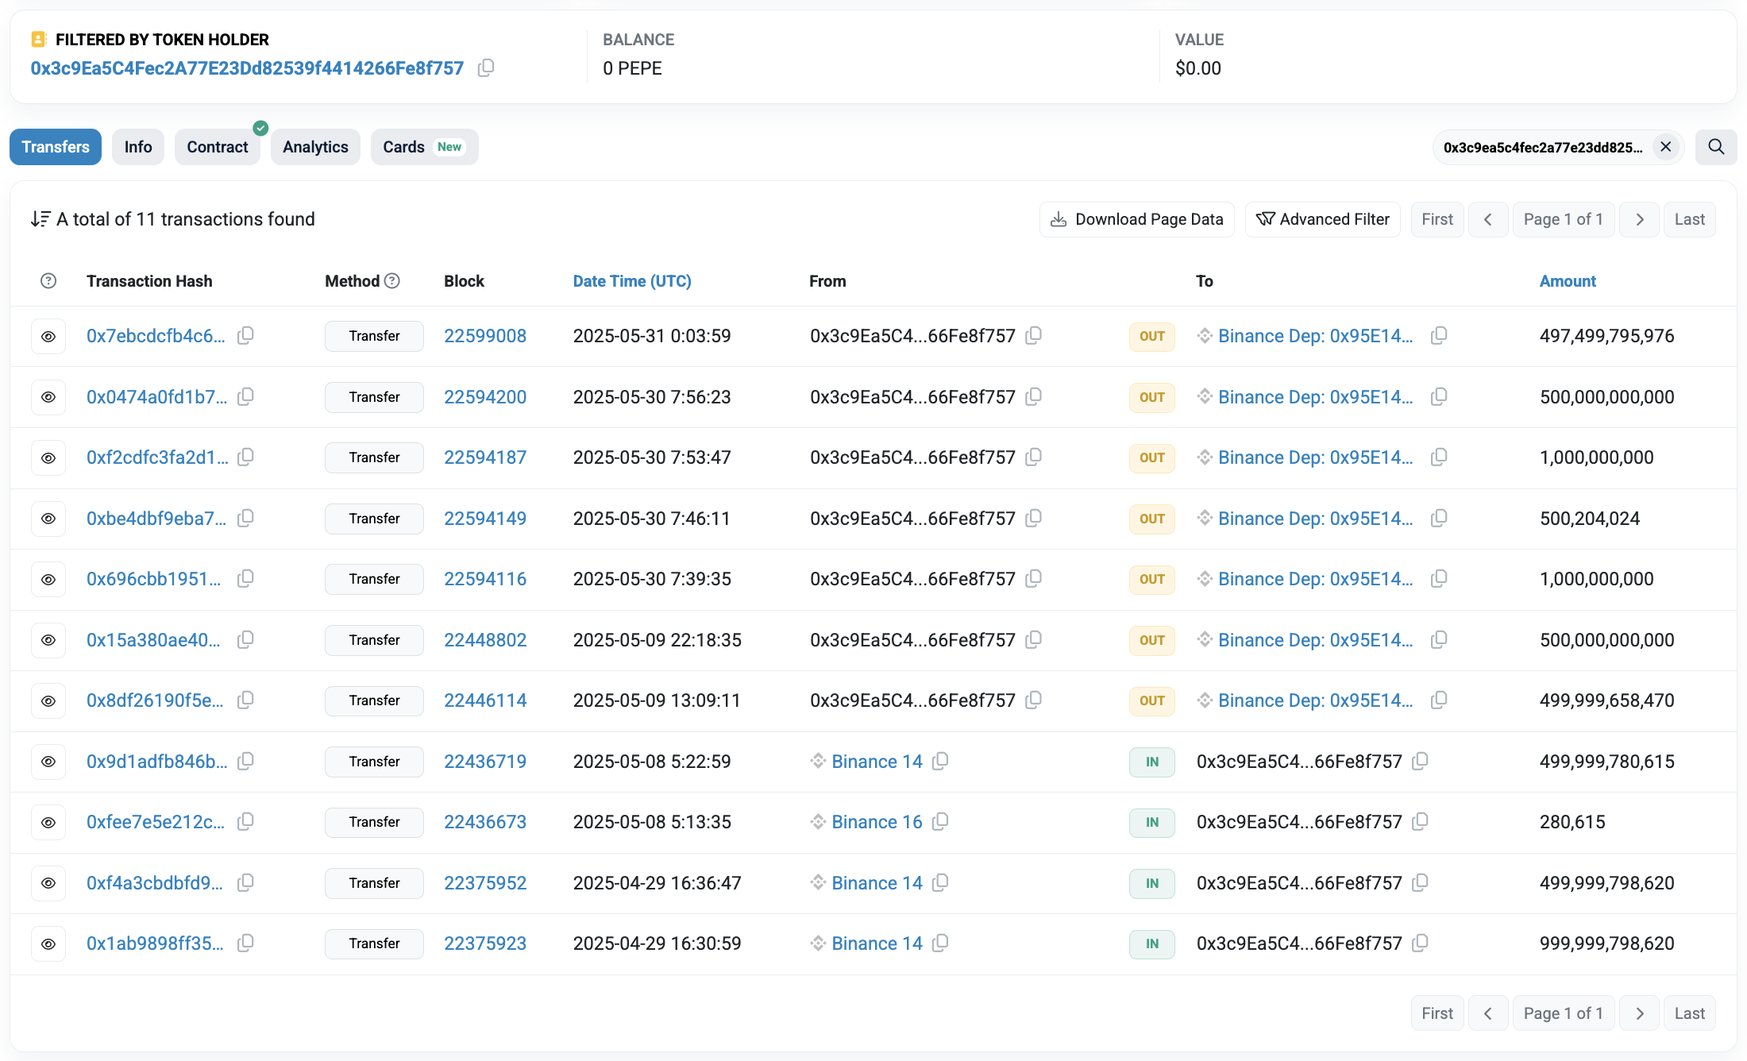Screen dimensions: 1747x1061
Task: Click the sort order icon beside total transactions
Action: 40,219
